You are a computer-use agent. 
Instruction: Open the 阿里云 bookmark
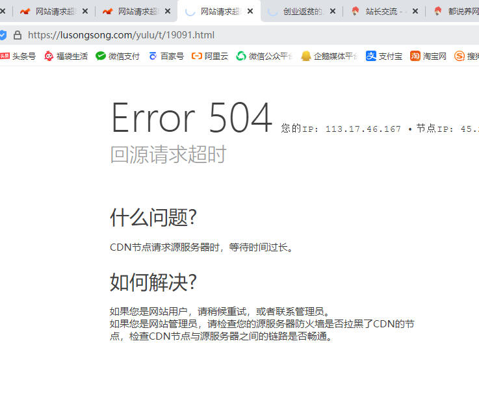click(x=210, y=56)
